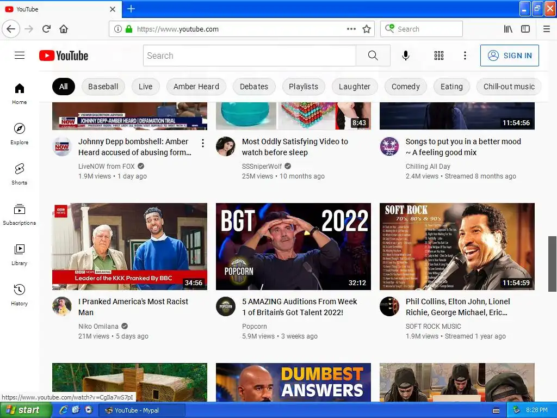Select the Chill-out music filter chip
557x418 pixels.
click(x=509, y=87)
